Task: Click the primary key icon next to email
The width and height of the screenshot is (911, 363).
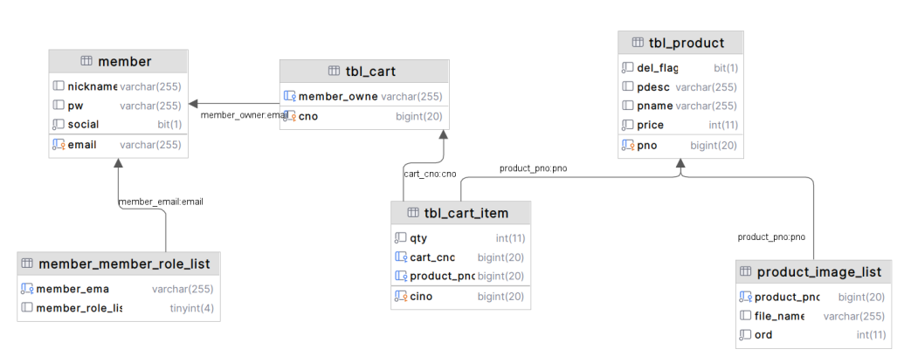Action: tap(59, 145)
